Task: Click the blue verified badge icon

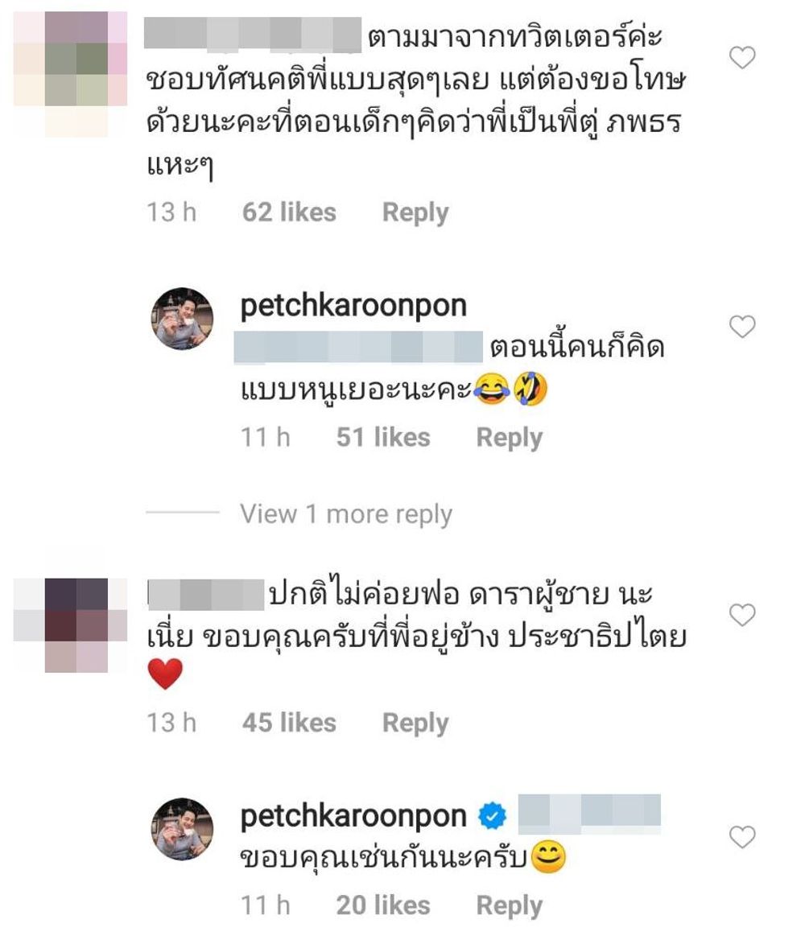Action: click(493, 817)
